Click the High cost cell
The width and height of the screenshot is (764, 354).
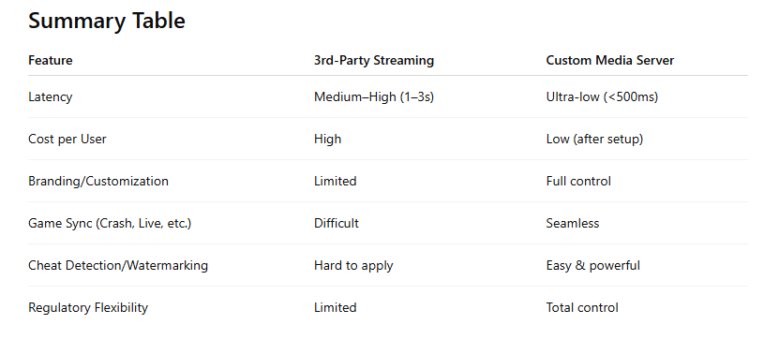[327, 140]
